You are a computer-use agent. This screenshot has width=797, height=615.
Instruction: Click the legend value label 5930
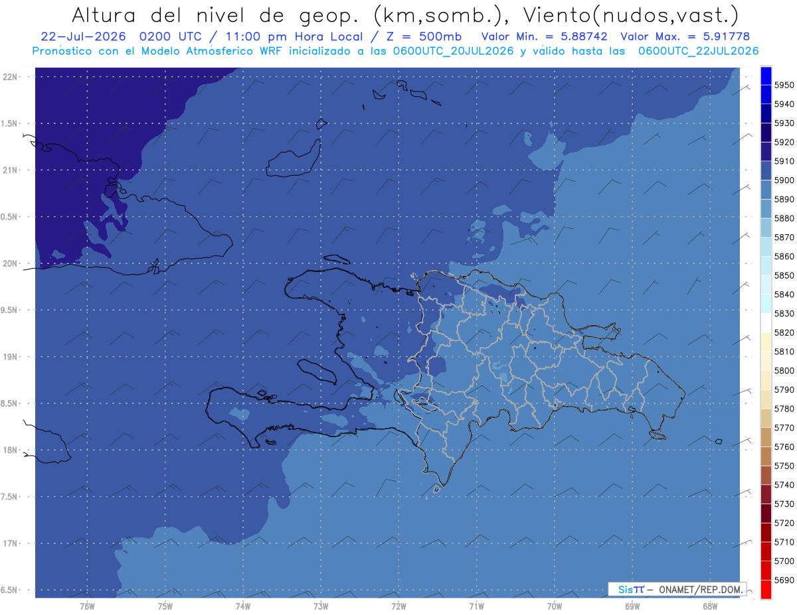click(784, 123)
